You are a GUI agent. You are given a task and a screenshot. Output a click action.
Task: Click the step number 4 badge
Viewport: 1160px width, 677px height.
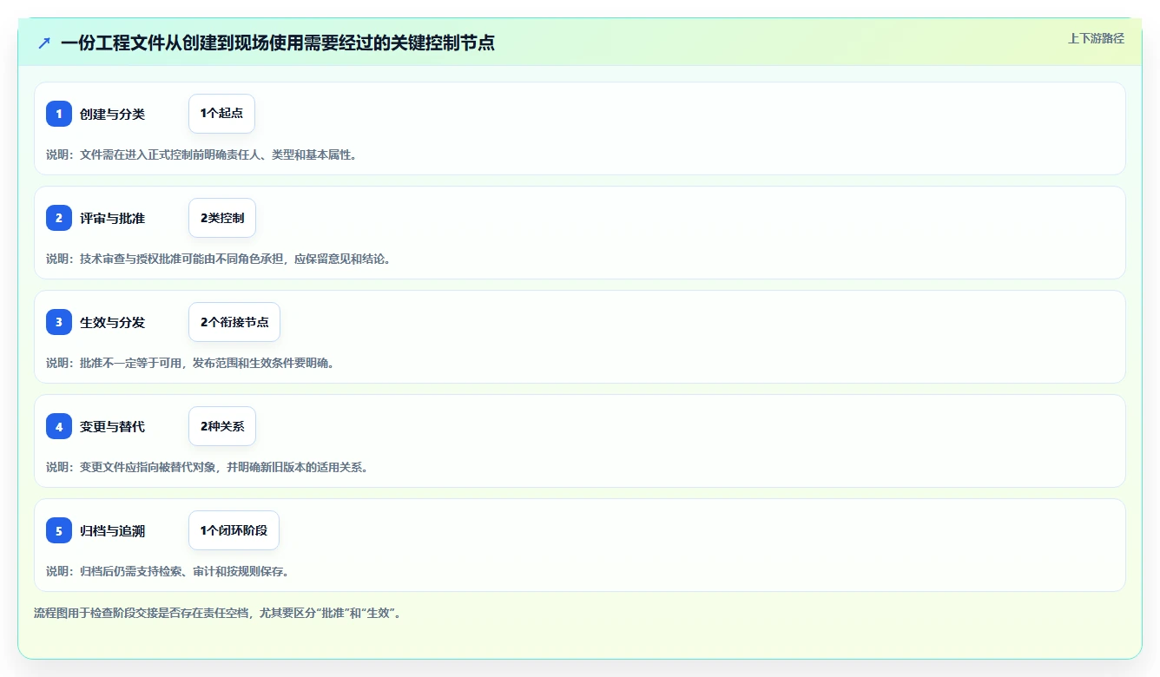tap(59, 426)
